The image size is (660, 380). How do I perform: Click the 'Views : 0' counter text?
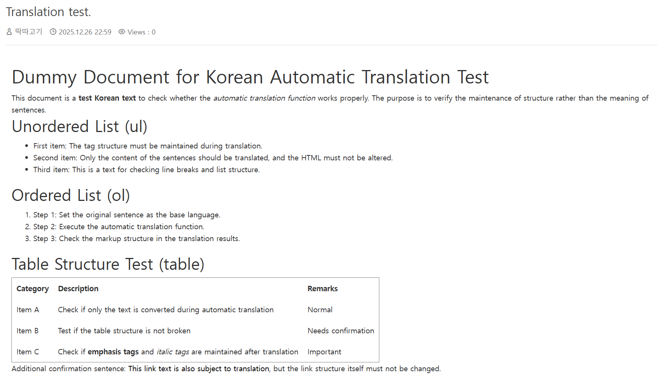tap(141, 32)
